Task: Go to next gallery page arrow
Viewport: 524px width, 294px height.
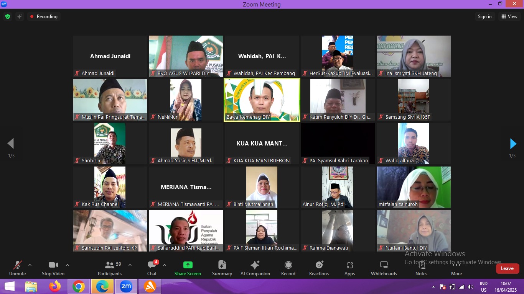Action: 513,144
